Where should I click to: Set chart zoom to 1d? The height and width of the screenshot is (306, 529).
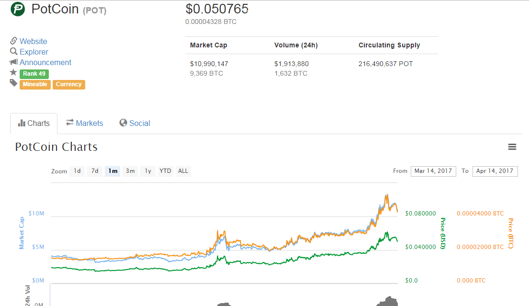[77, 171]
